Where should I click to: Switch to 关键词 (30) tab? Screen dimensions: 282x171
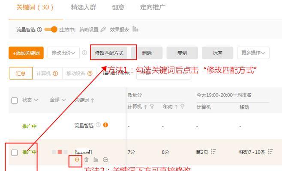click(x=35, y=7)
